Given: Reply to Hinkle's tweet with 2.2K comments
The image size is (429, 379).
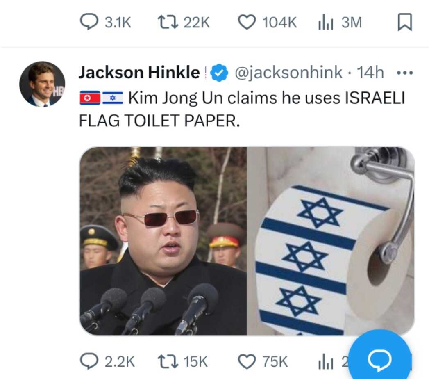Looking at the screenshot, I should click(107, 361).
